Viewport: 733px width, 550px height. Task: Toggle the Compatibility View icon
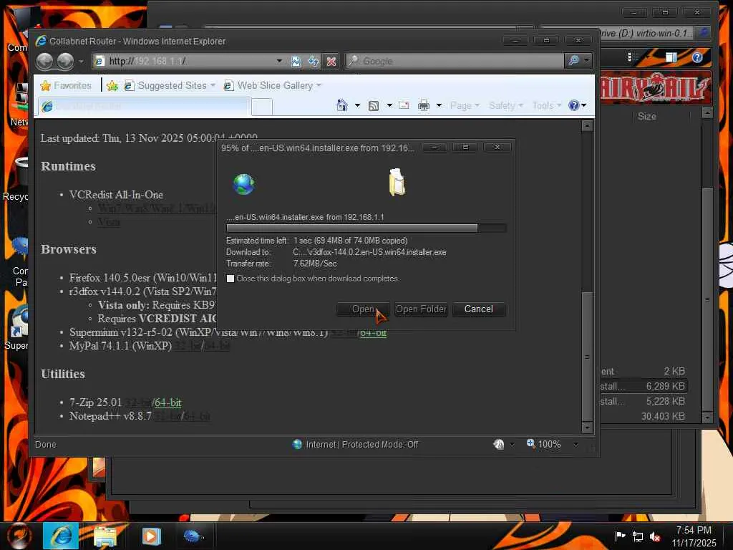pos(296,62)
